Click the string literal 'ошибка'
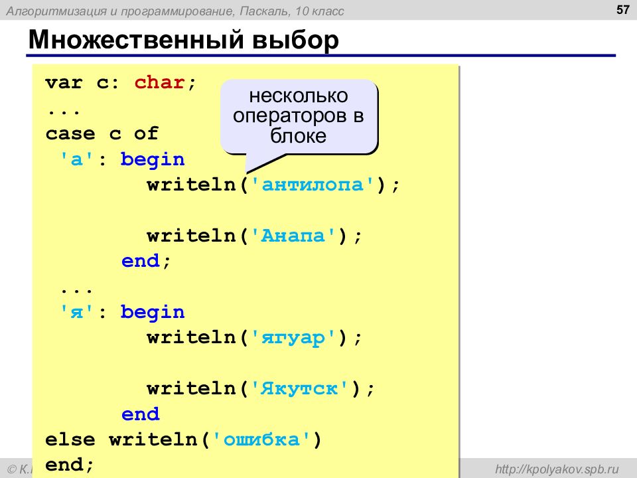The width and height of the screenshot is (637, 478). click(261, 439)
